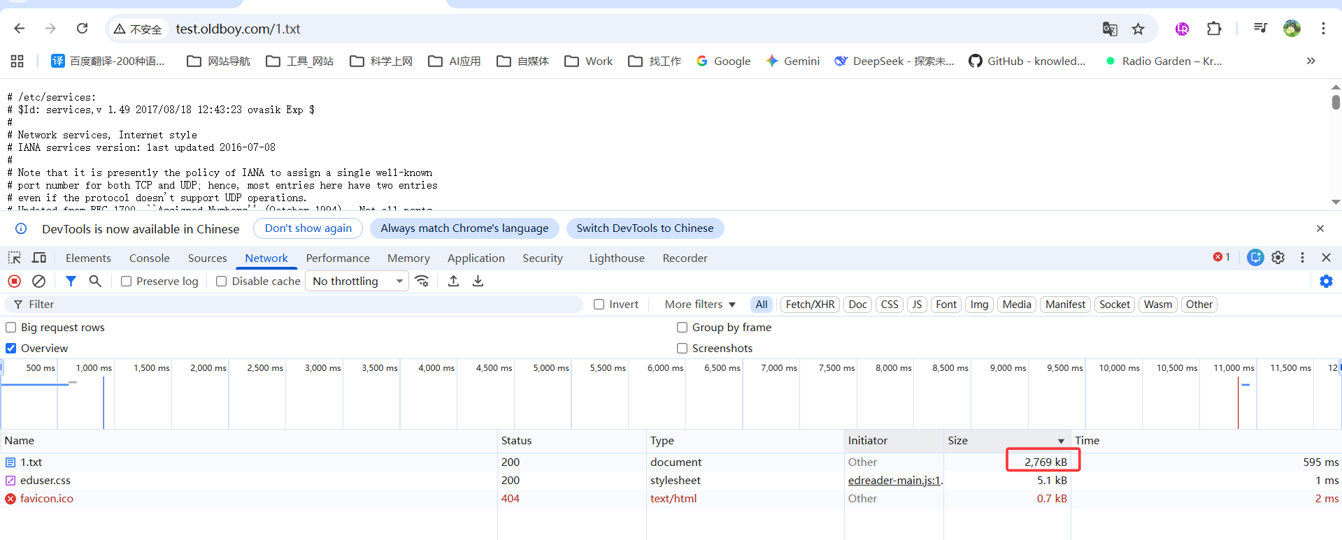1342x540 pixels.
Task: Open the network conditions Wi-Fi icon
Action: click(x=422, y=281)
